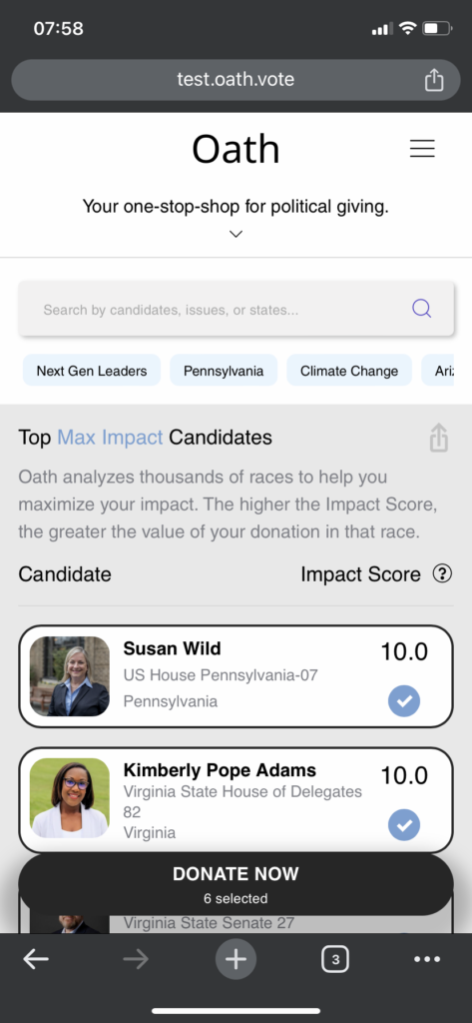
Task: Share the Top Max Impact Candidates list
Action: tap(439, 438)
